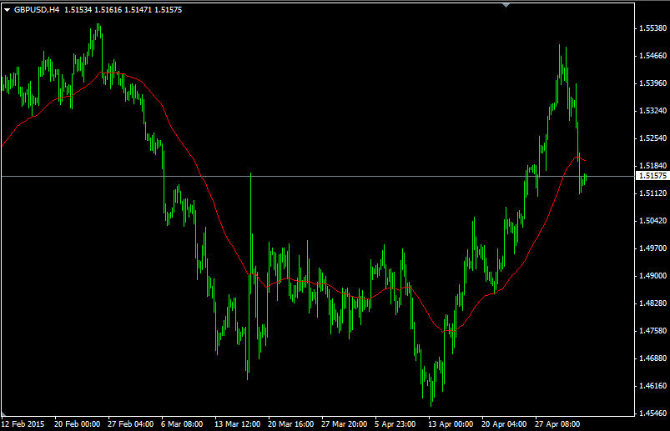Click the 1.53240 price axis label
The image size is (670, 431).
(x=653, y=111)
